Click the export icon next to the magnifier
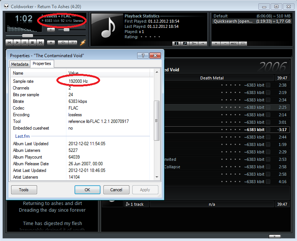The image size is (297, 241). click(x=194, y=44)
